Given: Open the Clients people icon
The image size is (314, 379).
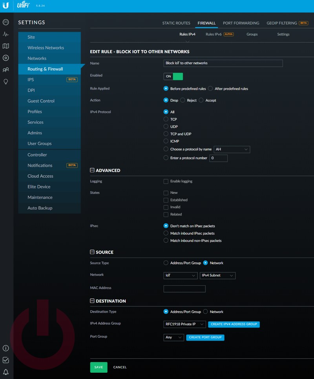Looking at the screenshot, I should pos(6,70).
